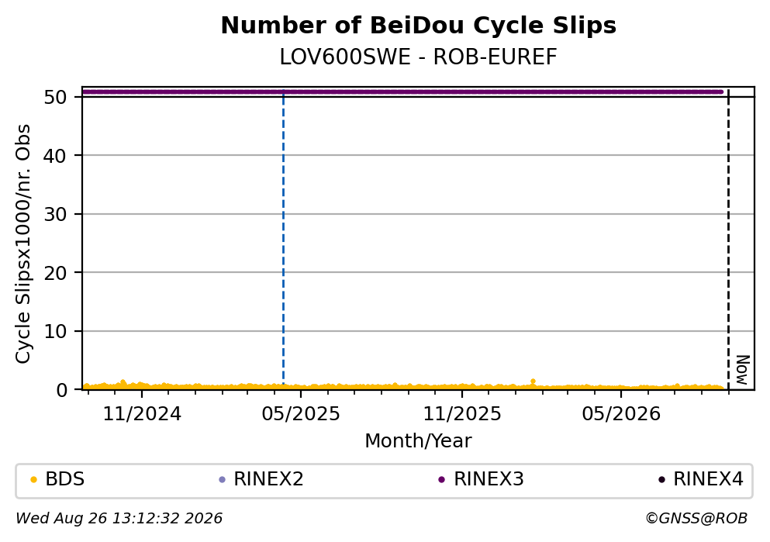The image size is (770, 542).
Task: Click the purple RINEX3 data line at top
Action: pyautogui.click(x=402, y=91)
